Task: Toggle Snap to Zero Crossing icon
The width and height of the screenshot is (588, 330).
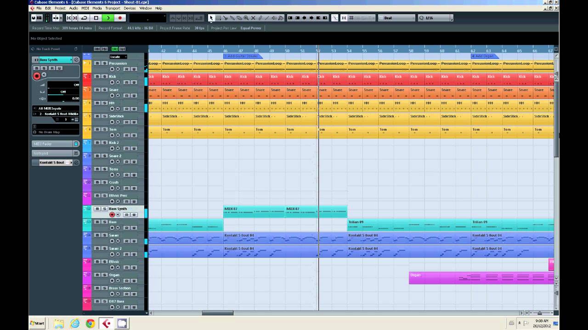Action: pyautogui.click(x=334, y=18)
